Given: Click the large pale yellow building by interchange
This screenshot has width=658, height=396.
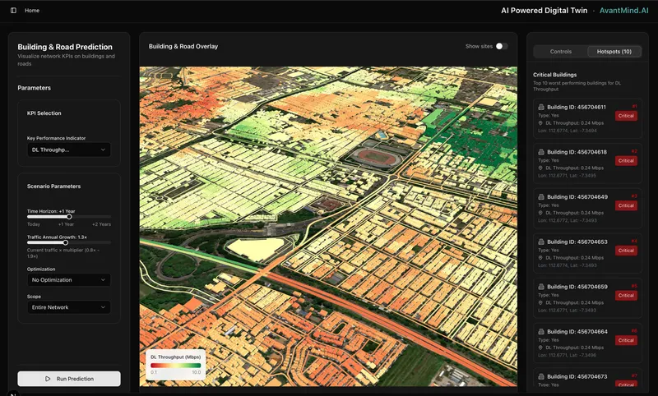Looking at the screenshot, I should (x=255, y=248).
